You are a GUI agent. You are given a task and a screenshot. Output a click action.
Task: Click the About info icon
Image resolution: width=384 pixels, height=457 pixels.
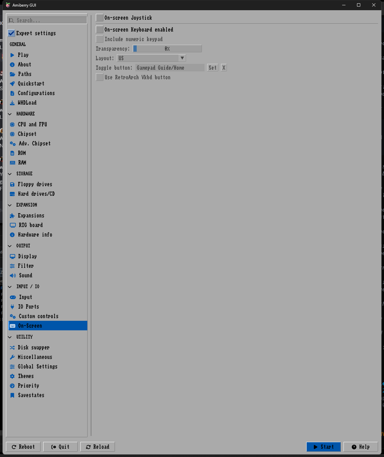pyautogui.click(x=12, y=65)
